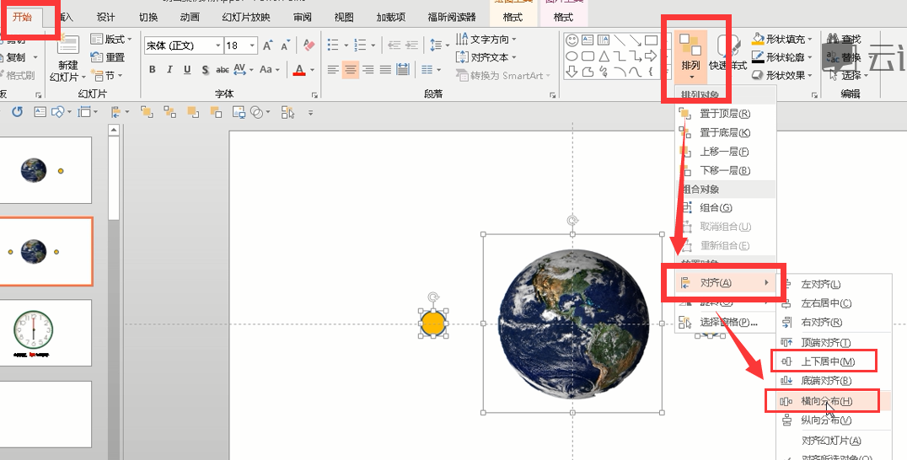Screen dimensions: 907x460
Task: Open the font name combo box 宋体 (正文)
Action: click(184, 45)
